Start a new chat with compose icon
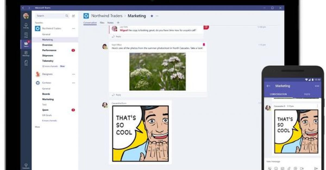This screenshot has width=326, height=170. point(73,16)
